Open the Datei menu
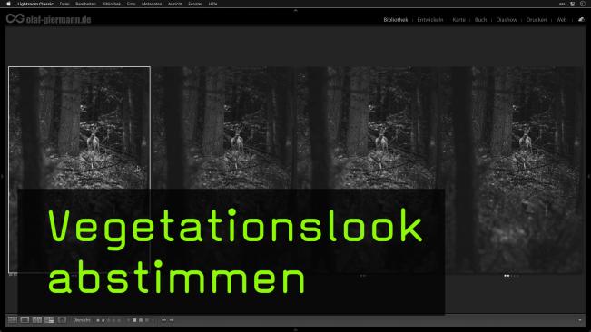This screenshot has height=332, width=591. 64,4
